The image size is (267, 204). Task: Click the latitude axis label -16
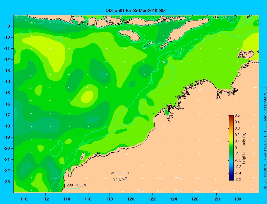(7, 104)
